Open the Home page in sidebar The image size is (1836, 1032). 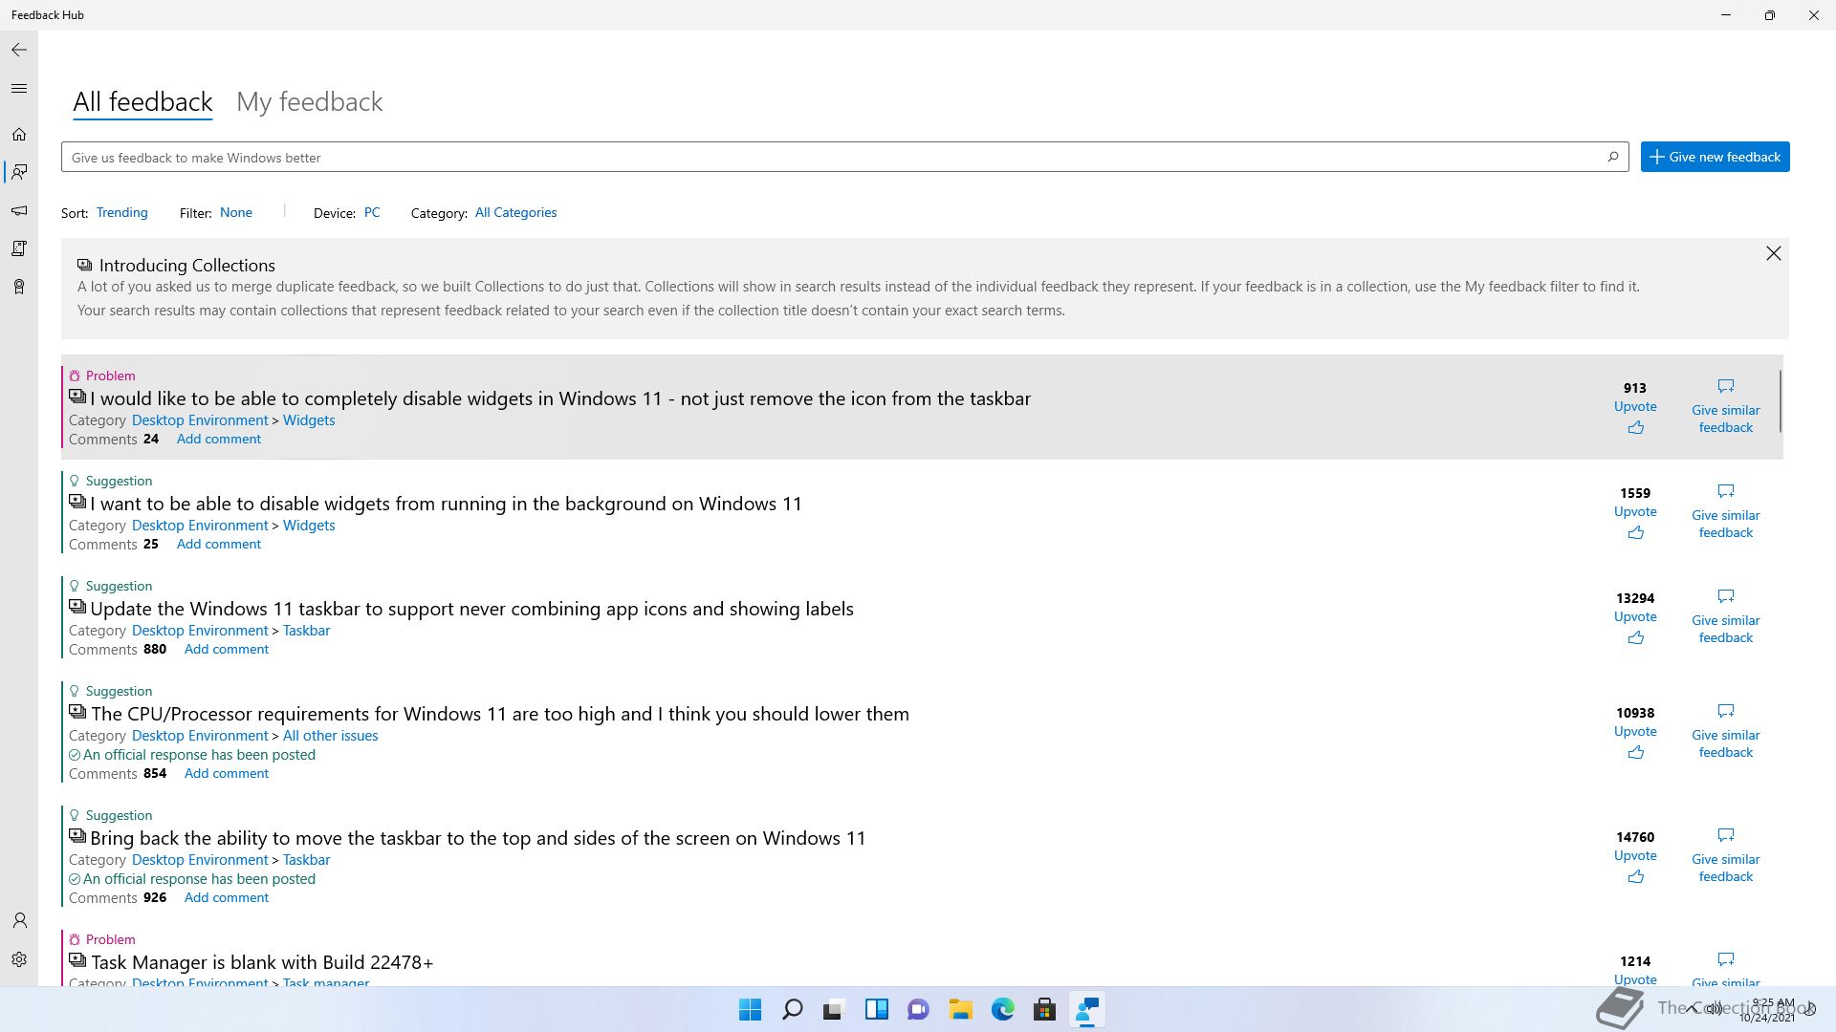click(x=19, y=135)
